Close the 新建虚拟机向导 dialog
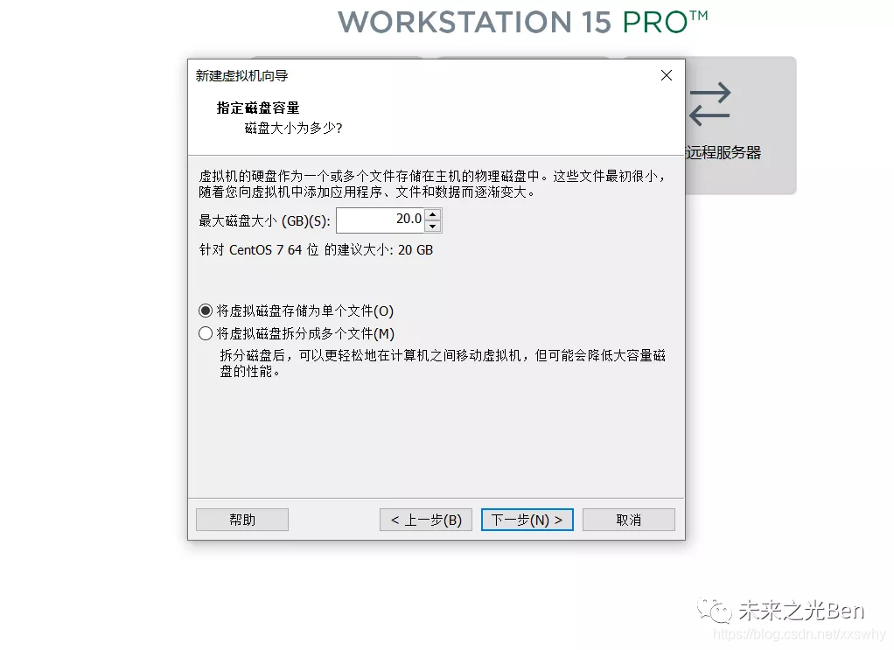This screenshot has width=894, height=650. click(x=666, y=75)
